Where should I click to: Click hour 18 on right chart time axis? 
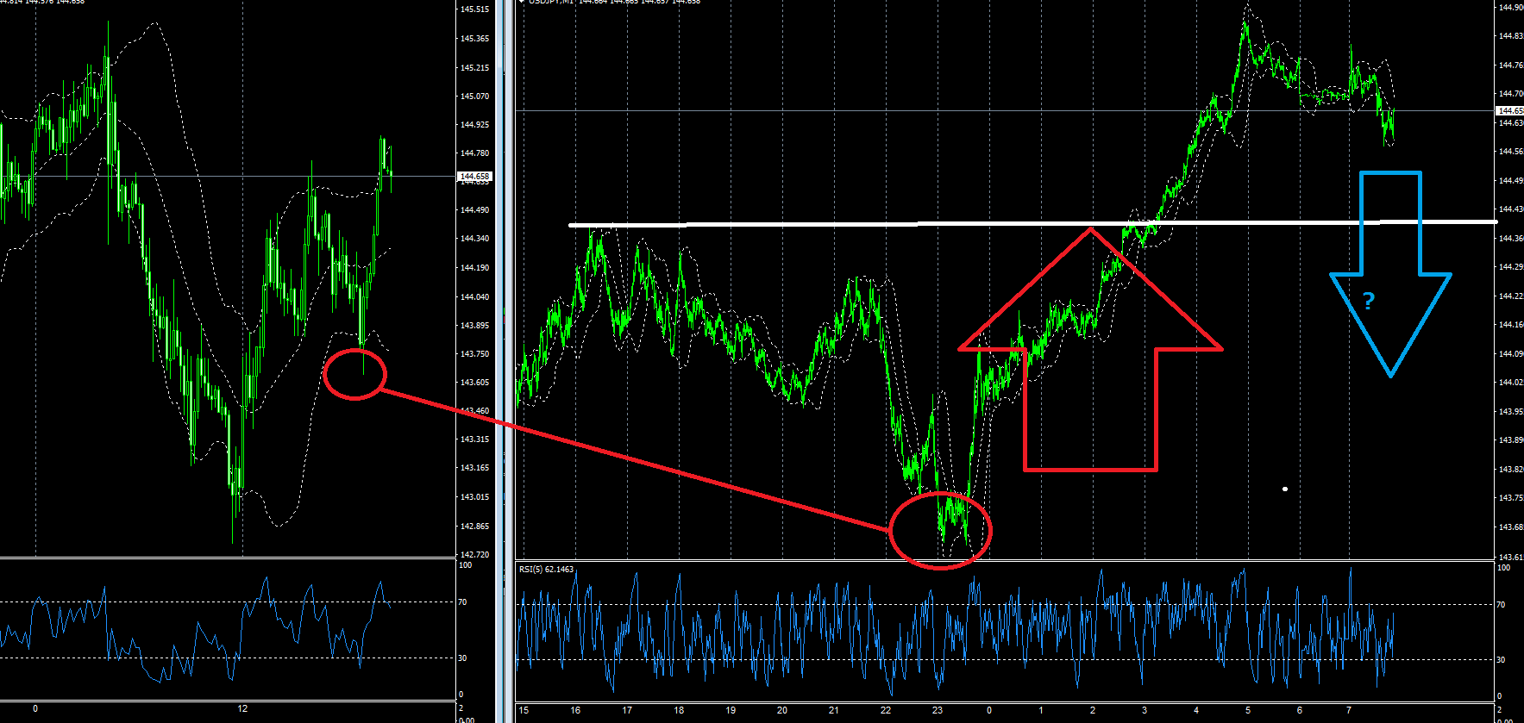[679, 710]
